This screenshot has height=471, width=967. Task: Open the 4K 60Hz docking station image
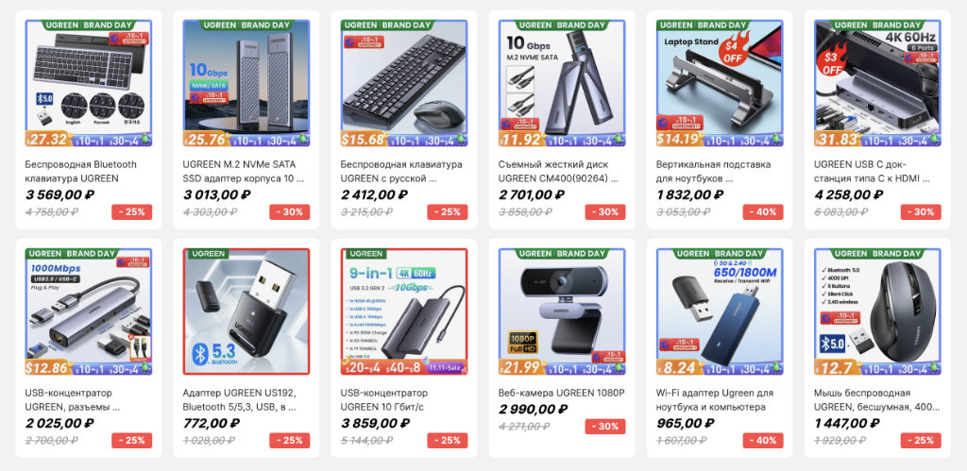point(877,83)
